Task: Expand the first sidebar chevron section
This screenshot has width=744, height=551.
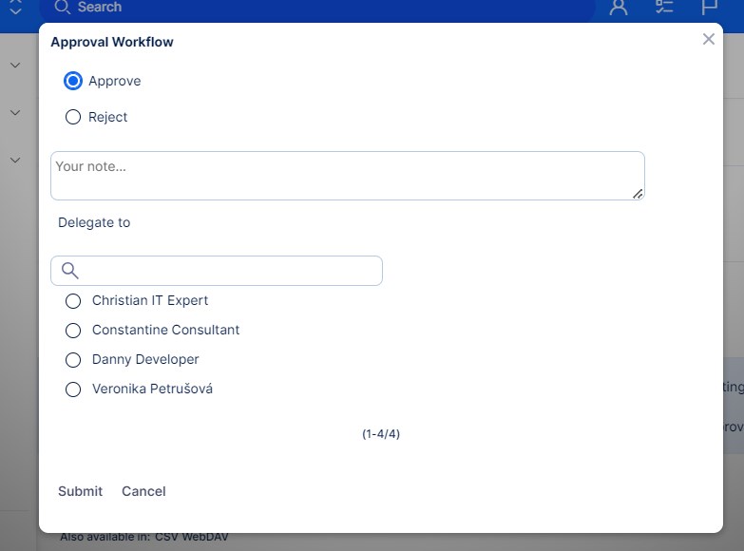Action: click(15, 65)
